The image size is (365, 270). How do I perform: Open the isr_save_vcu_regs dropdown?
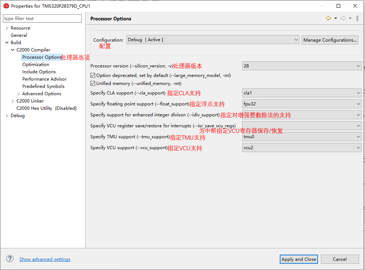point(302,126)
